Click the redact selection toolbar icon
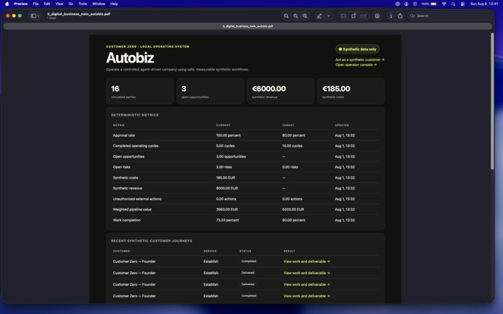The width and height of the screenshot is (503, 314). click(343, 16)
